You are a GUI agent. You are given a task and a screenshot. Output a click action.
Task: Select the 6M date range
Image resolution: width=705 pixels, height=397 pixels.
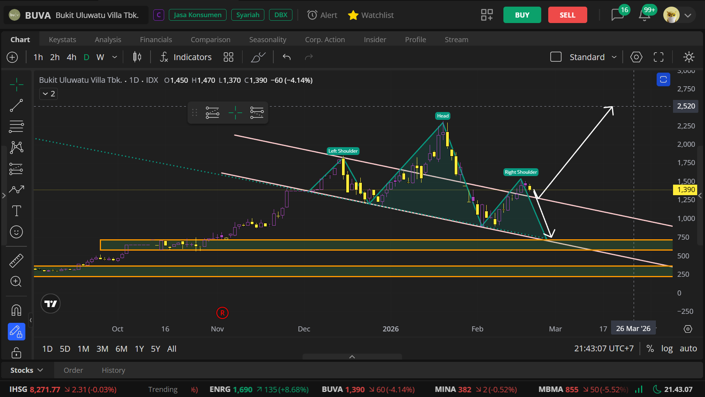point(121,349)
